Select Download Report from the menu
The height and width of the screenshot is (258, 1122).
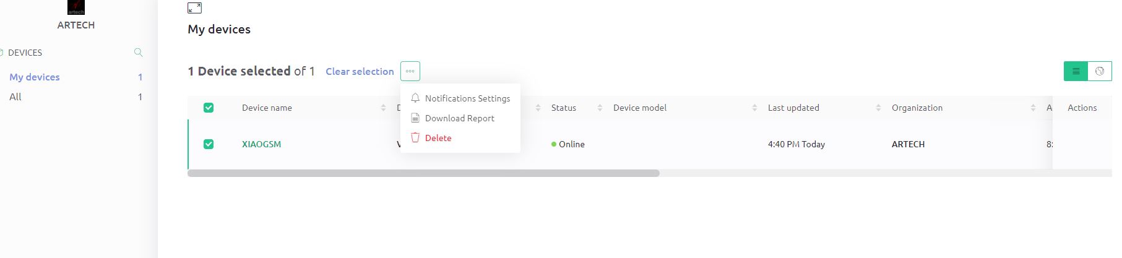tap(459, 118)
